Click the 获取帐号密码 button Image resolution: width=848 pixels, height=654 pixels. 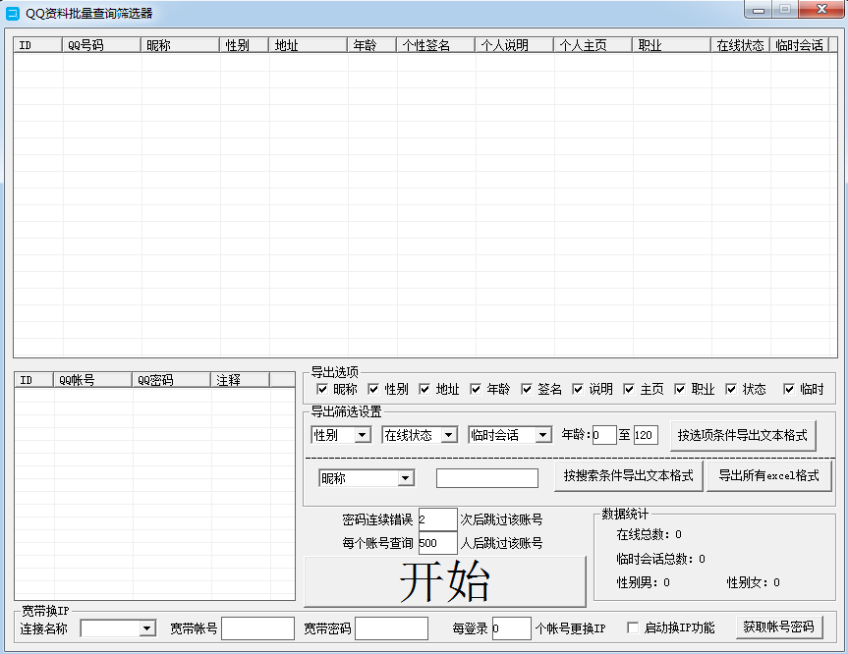pyautogui.click(x=779, y=627)
